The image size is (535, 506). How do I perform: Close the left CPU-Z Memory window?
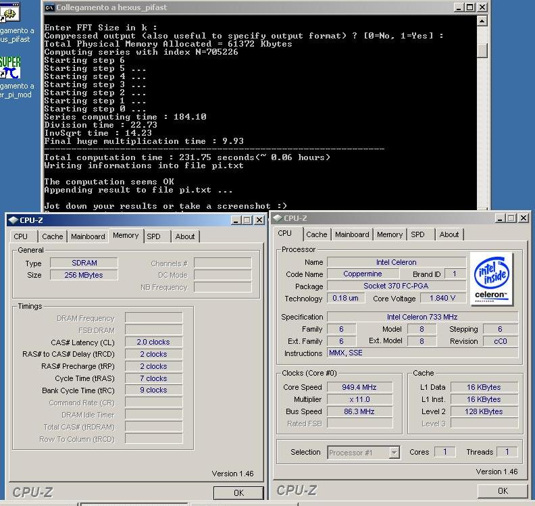[x=259, y=220]
